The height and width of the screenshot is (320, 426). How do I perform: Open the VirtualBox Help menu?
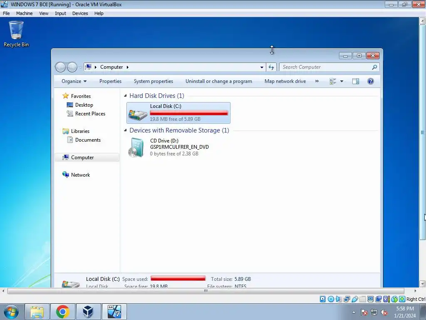tap(99, 13)
